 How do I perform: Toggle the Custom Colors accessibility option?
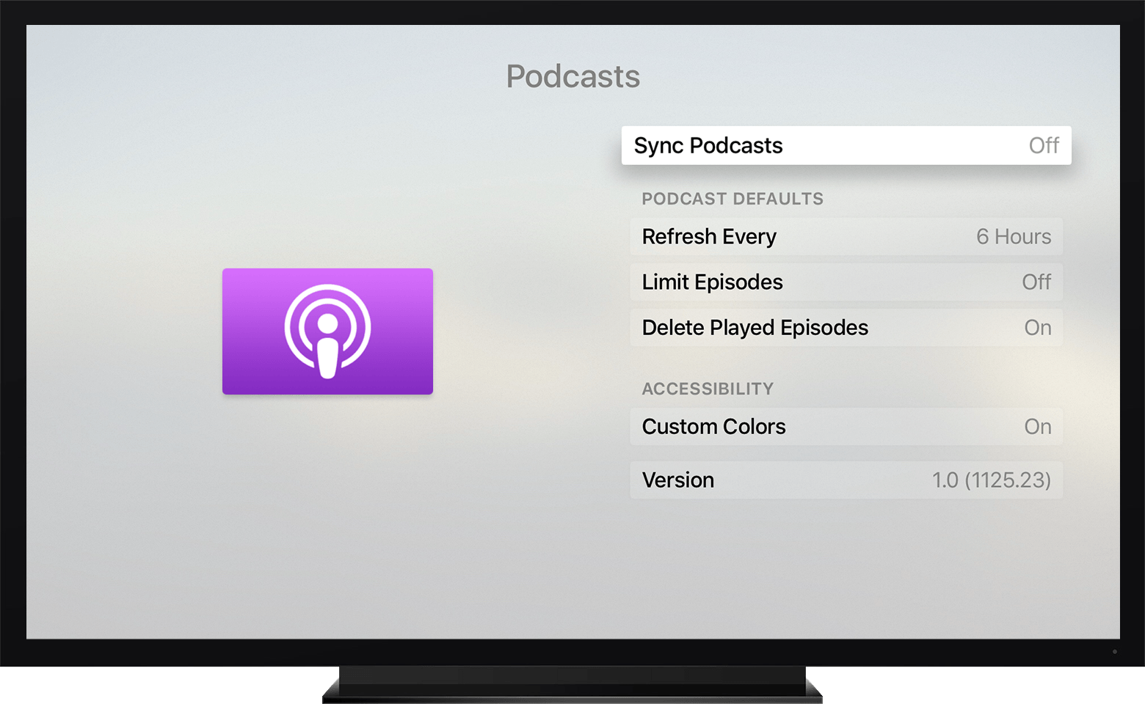click(x=846, y=426)
